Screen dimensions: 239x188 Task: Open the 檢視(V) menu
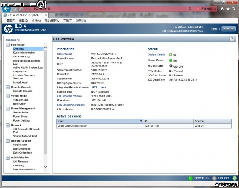tap(36, 21)
